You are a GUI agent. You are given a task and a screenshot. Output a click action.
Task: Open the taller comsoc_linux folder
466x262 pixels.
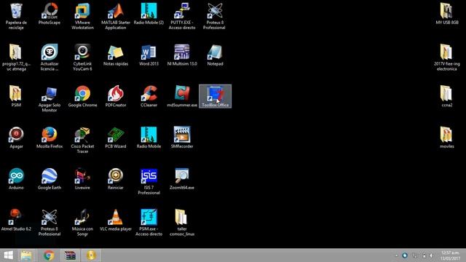182,223
